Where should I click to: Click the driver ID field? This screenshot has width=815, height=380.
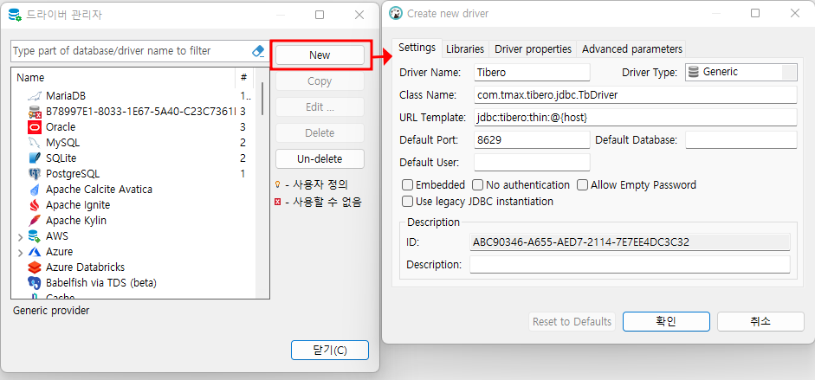point(630,242)
